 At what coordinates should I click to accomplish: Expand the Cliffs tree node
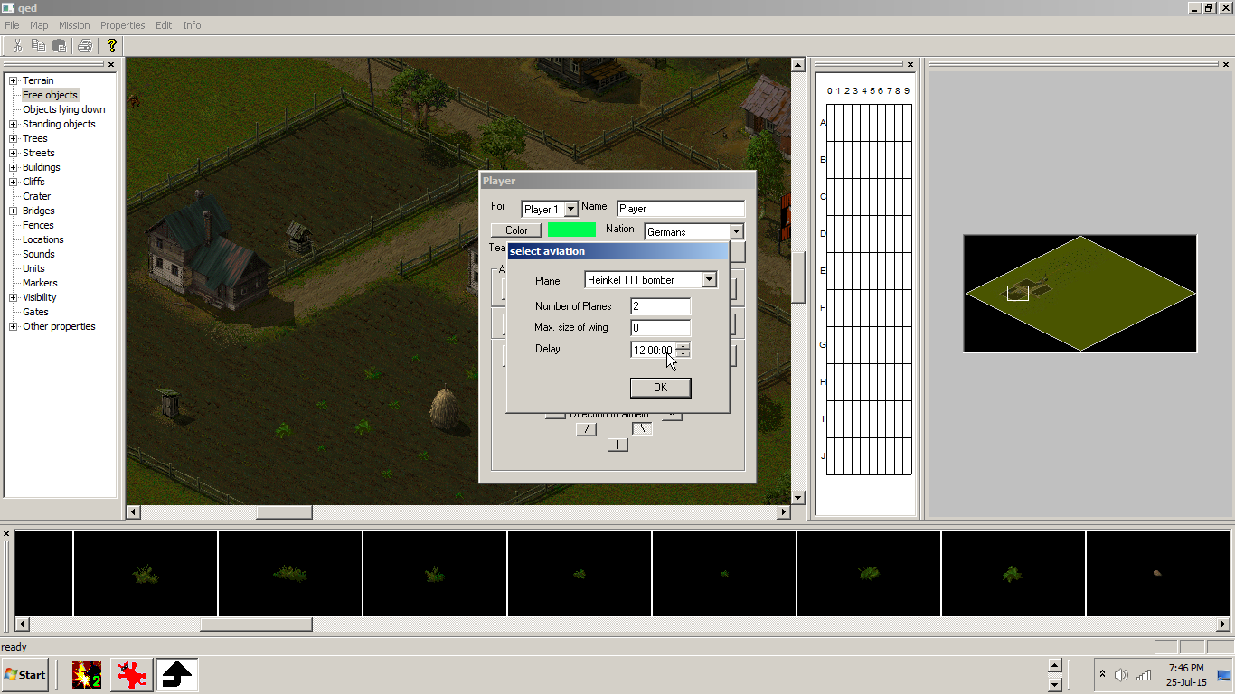14,182
